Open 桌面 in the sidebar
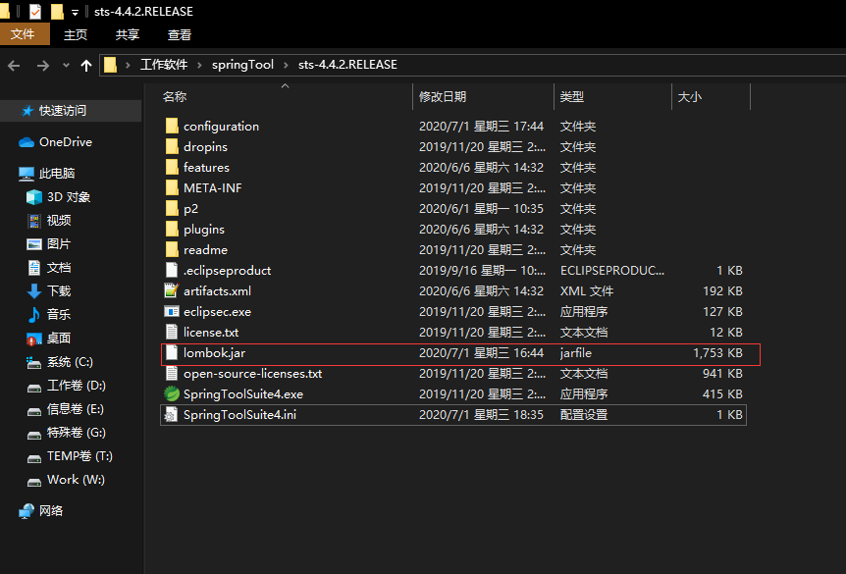Viewport: 846px width, 574px height. 48,339
